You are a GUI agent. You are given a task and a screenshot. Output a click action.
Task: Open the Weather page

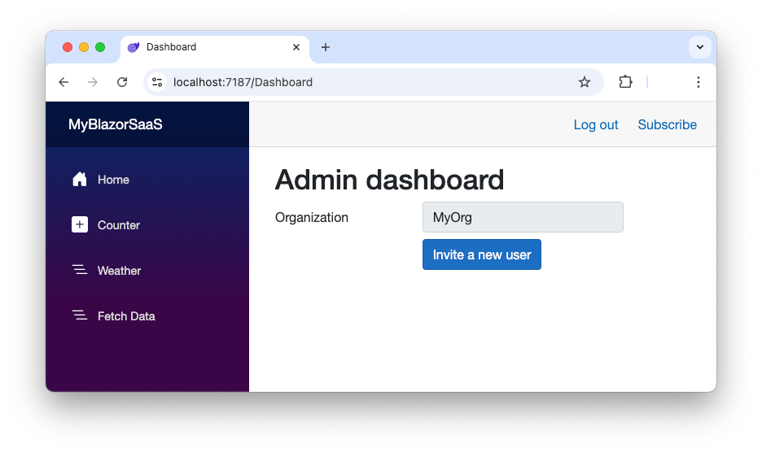pos(119,271)
